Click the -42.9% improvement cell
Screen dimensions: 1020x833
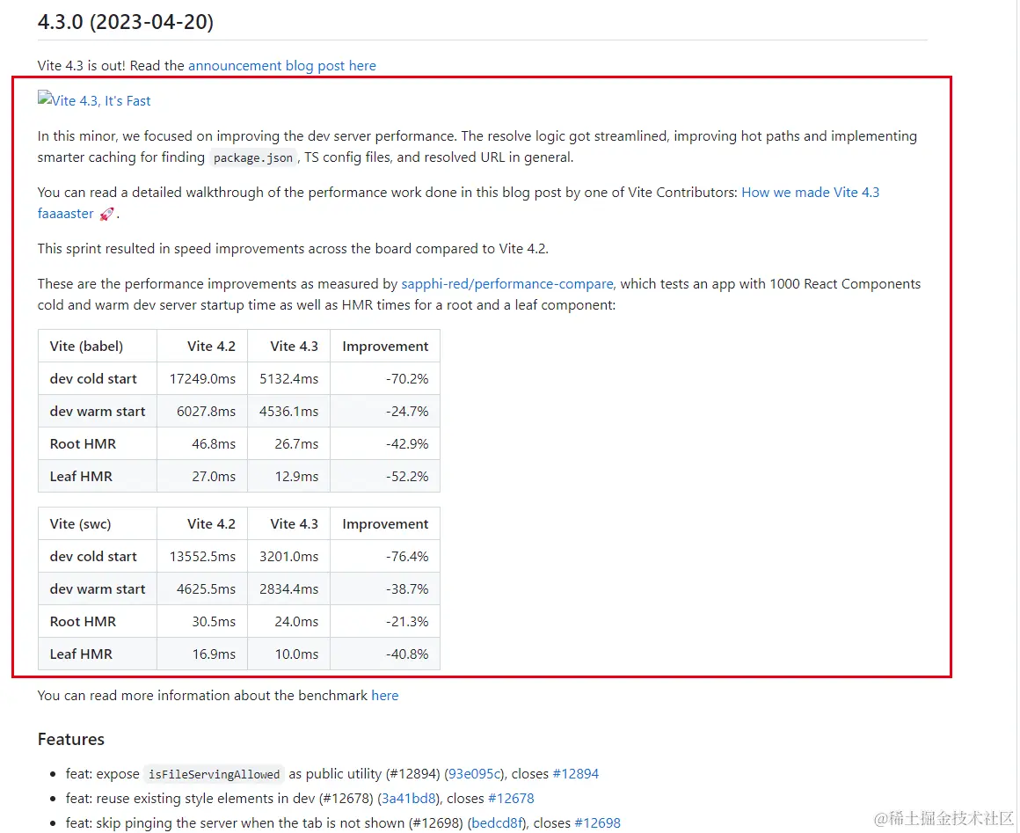pyautogui.click(x=385, y=444)
